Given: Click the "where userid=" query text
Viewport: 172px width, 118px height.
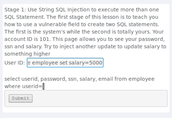Looking at the screenshot, I should (x=23, y=86).
